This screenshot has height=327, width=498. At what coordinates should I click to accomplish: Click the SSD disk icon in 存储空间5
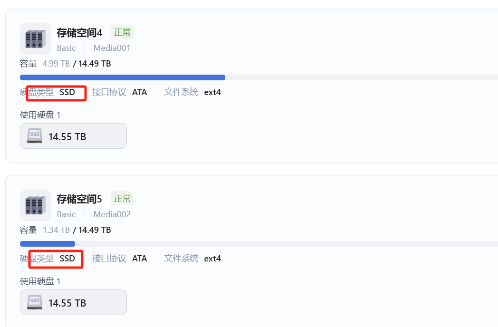pyautogui.click(x=35, y=303)
